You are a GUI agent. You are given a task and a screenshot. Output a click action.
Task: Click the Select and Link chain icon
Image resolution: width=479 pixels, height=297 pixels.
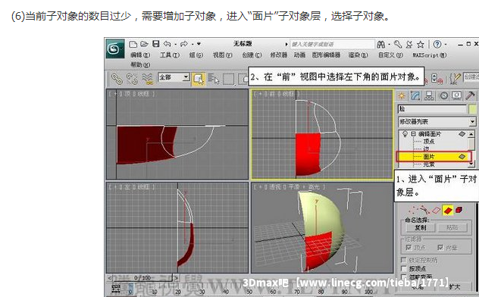click(117, 79)
